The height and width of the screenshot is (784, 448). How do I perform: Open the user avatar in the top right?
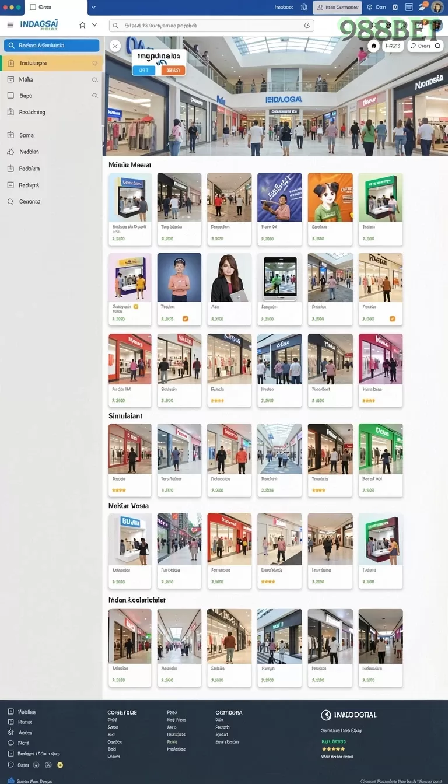(x=437, y=8)
